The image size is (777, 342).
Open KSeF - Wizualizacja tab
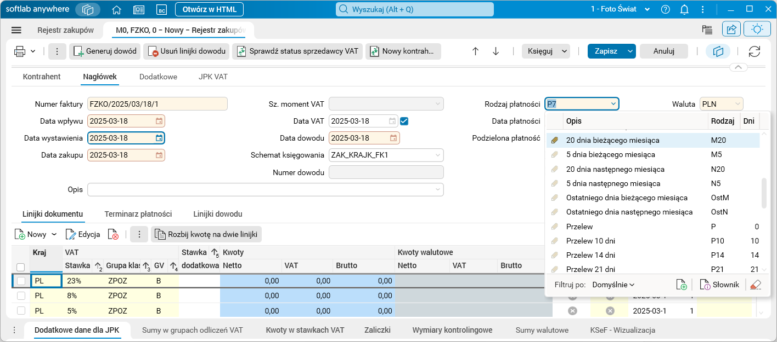coord(622,330)
